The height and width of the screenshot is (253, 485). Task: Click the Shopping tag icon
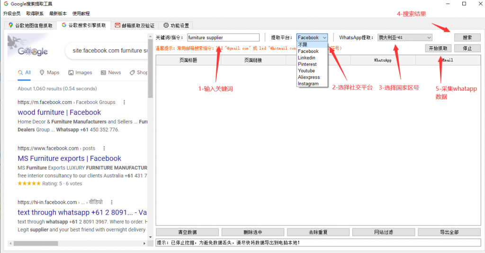tap(132, 73)
